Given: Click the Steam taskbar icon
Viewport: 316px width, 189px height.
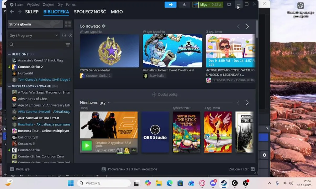Looking at the screenshot, I should (x=224, y=183).
